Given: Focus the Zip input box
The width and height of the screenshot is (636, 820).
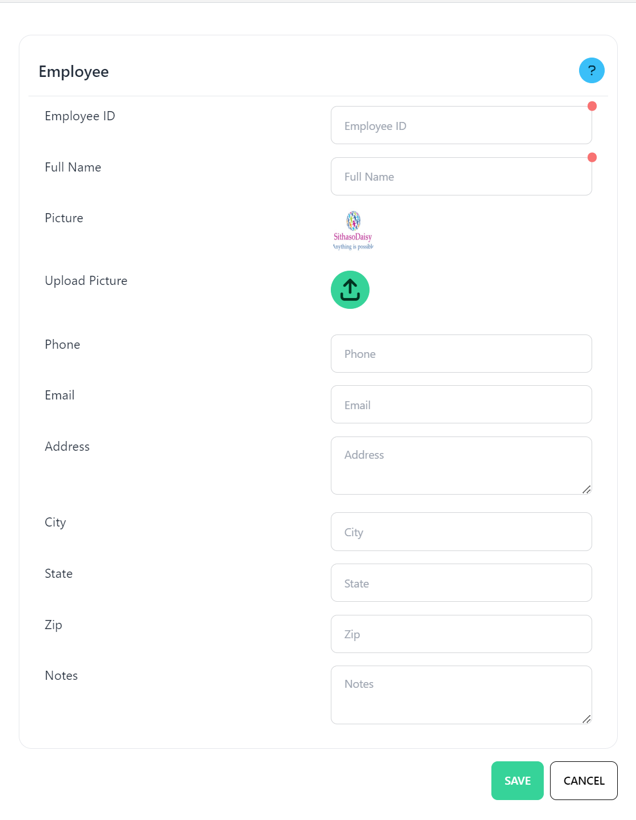Looking at the screenshot, I should 461,634.
